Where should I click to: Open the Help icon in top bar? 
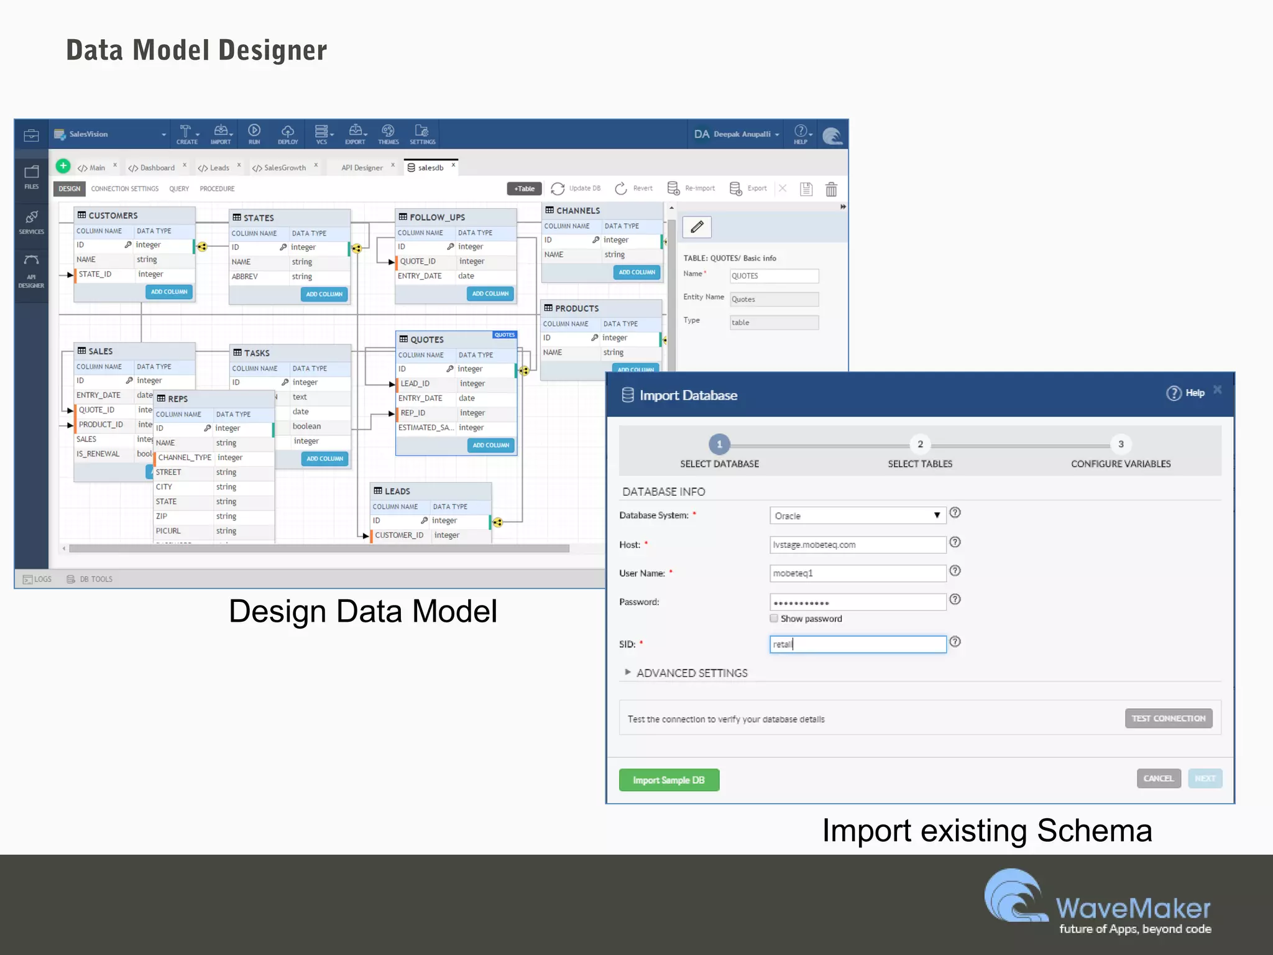801,134
